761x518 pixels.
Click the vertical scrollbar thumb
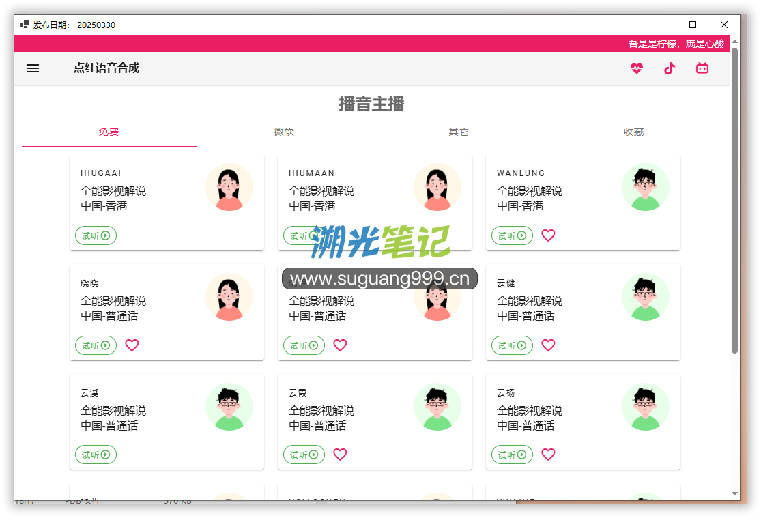tap(735, 200)
